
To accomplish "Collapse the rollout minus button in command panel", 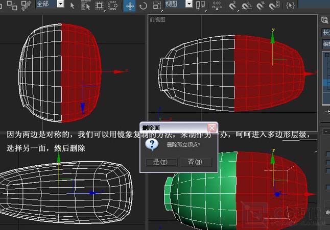I will pyautogui.click(x=326, y=132).
